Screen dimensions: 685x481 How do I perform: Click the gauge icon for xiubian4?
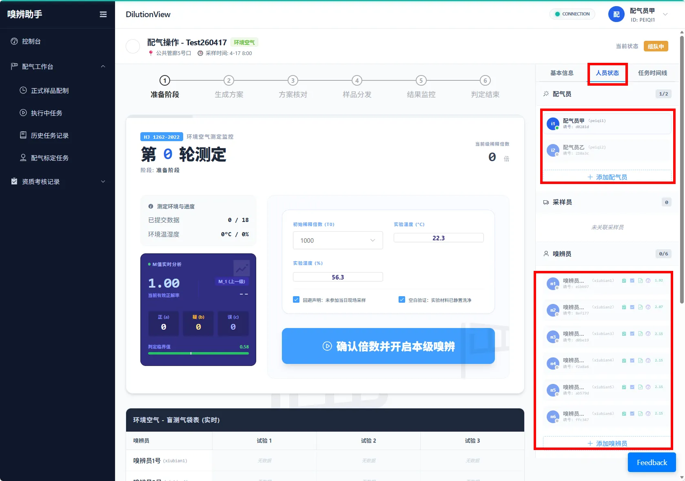point(648,360)
